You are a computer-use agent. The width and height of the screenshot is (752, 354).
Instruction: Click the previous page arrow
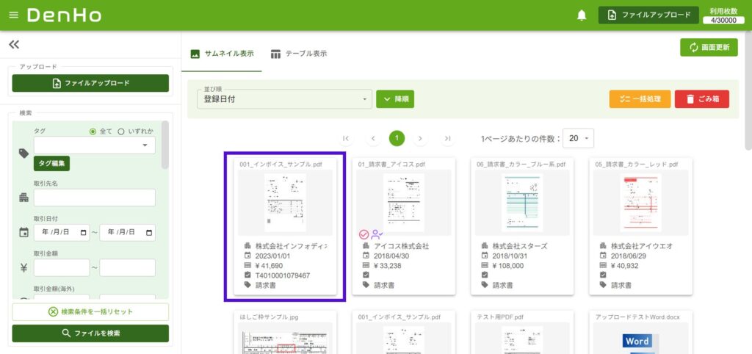(372, 138)
